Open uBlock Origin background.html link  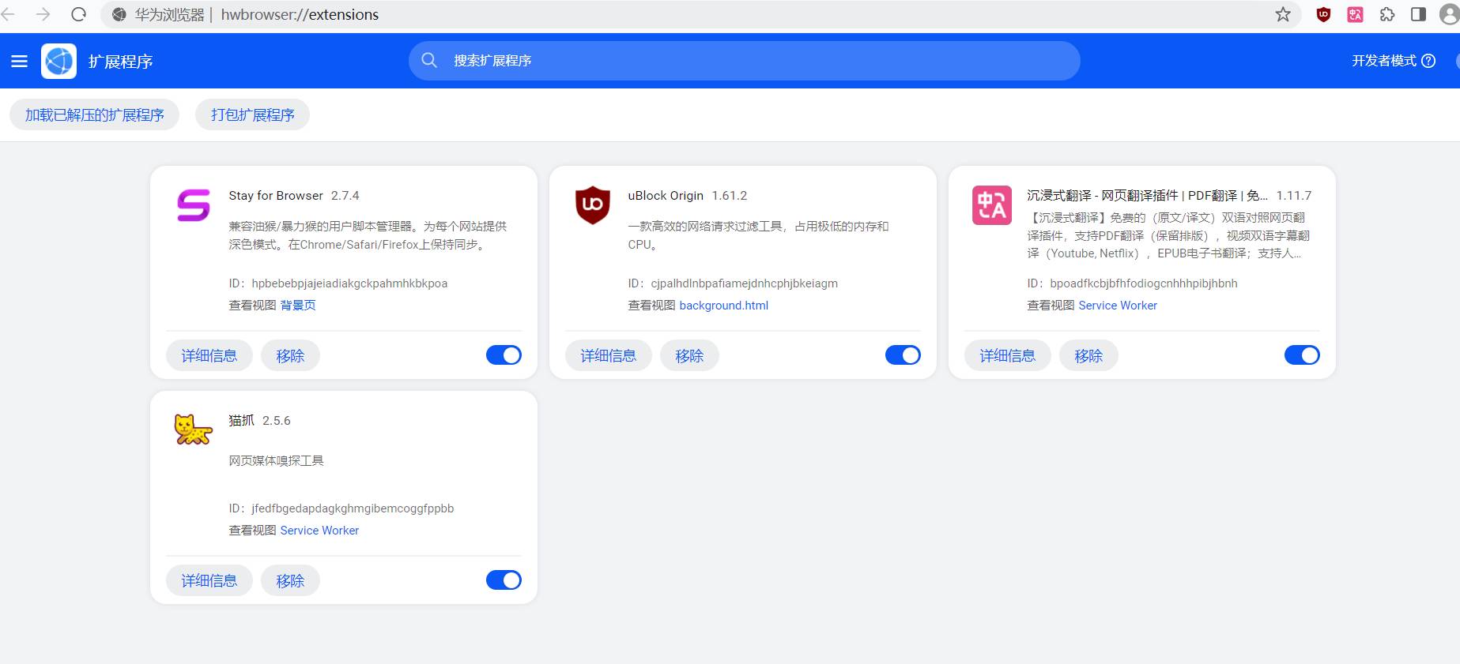click(724, 306)
